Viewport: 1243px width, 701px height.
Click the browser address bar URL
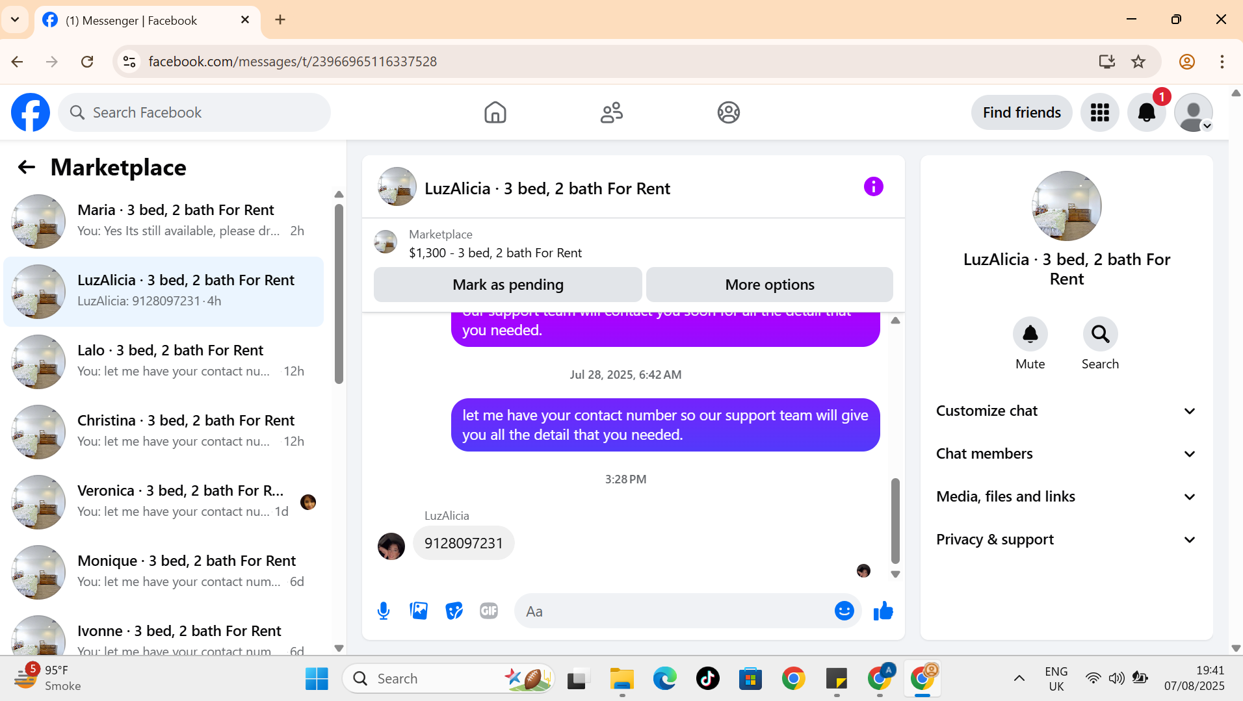(293, 62)
